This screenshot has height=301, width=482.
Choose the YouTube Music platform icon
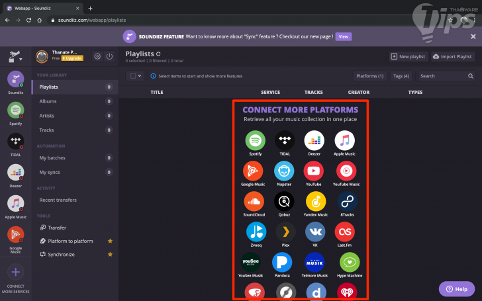346,171
